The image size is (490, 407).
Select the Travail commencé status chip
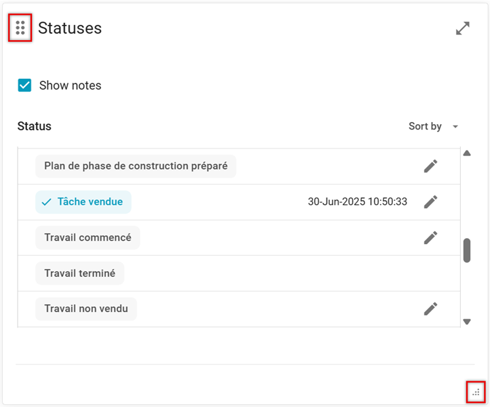pos(88,237)
